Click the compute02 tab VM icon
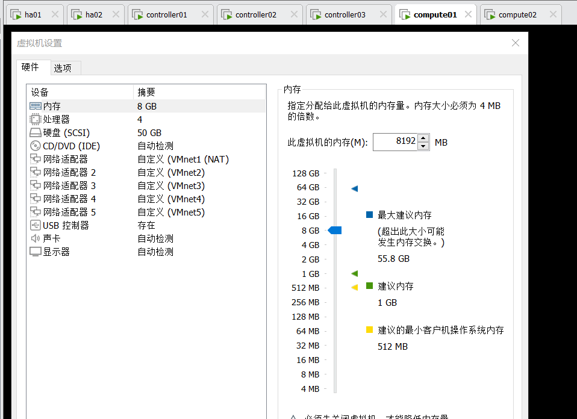This screenshot has width=577, height=419. coord(490,14)
